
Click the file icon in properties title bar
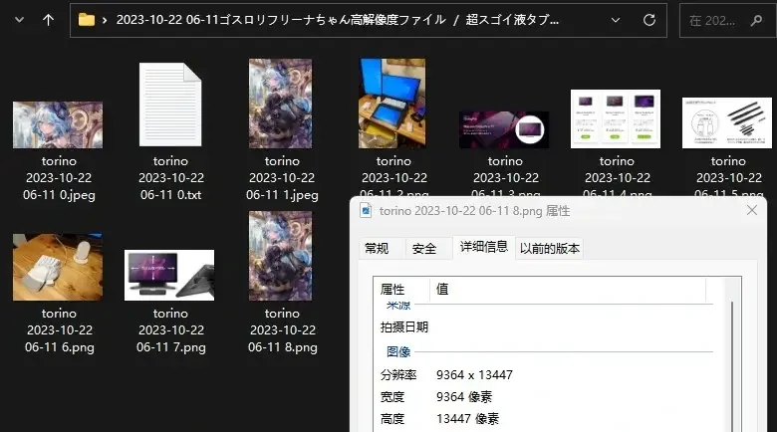click(366, 211)
